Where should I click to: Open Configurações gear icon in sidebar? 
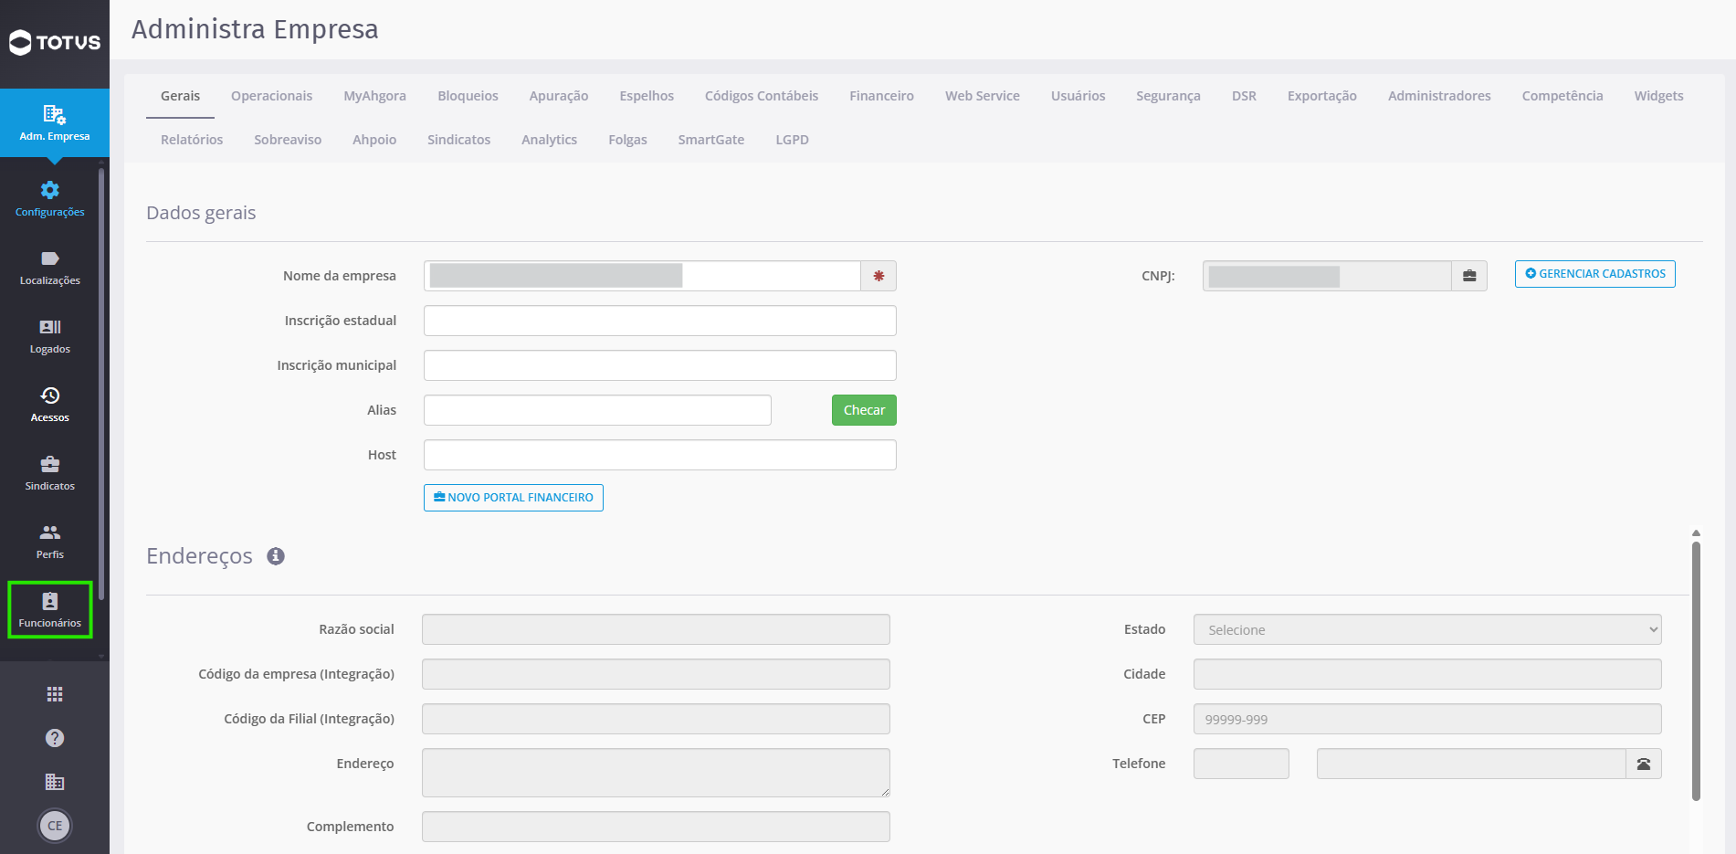[50, 190]
